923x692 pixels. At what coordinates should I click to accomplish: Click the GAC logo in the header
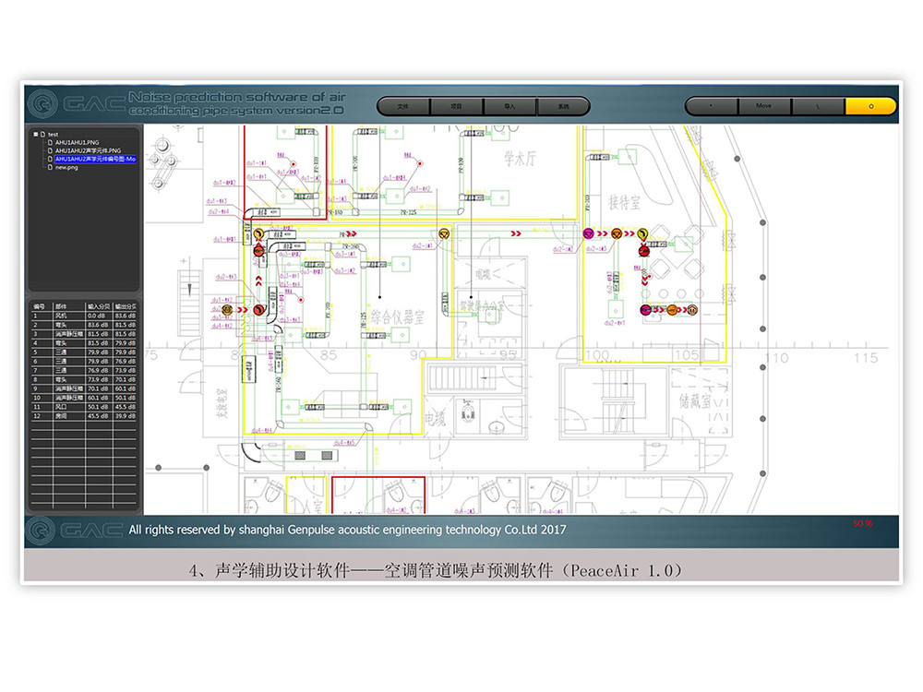tap(72, 103)
